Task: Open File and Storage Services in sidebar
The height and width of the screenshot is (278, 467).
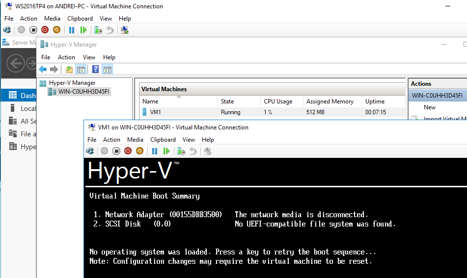Action: (x=19, y=134)
